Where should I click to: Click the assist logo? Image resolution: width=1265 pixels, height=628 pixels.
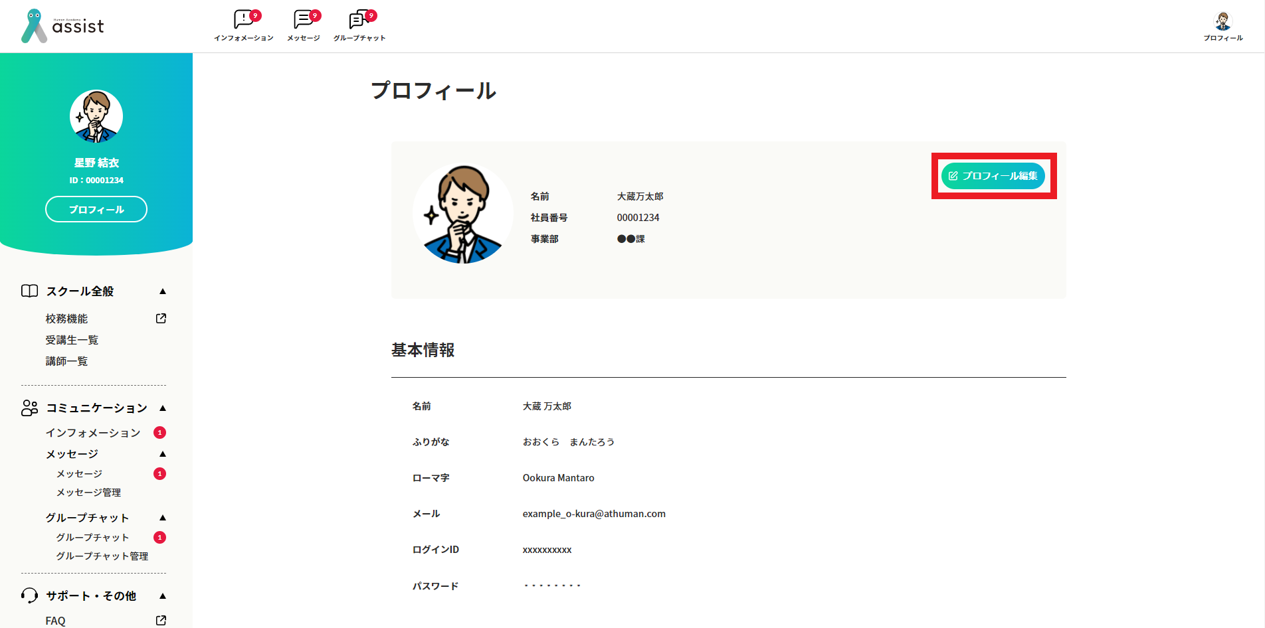click(63, 27)
